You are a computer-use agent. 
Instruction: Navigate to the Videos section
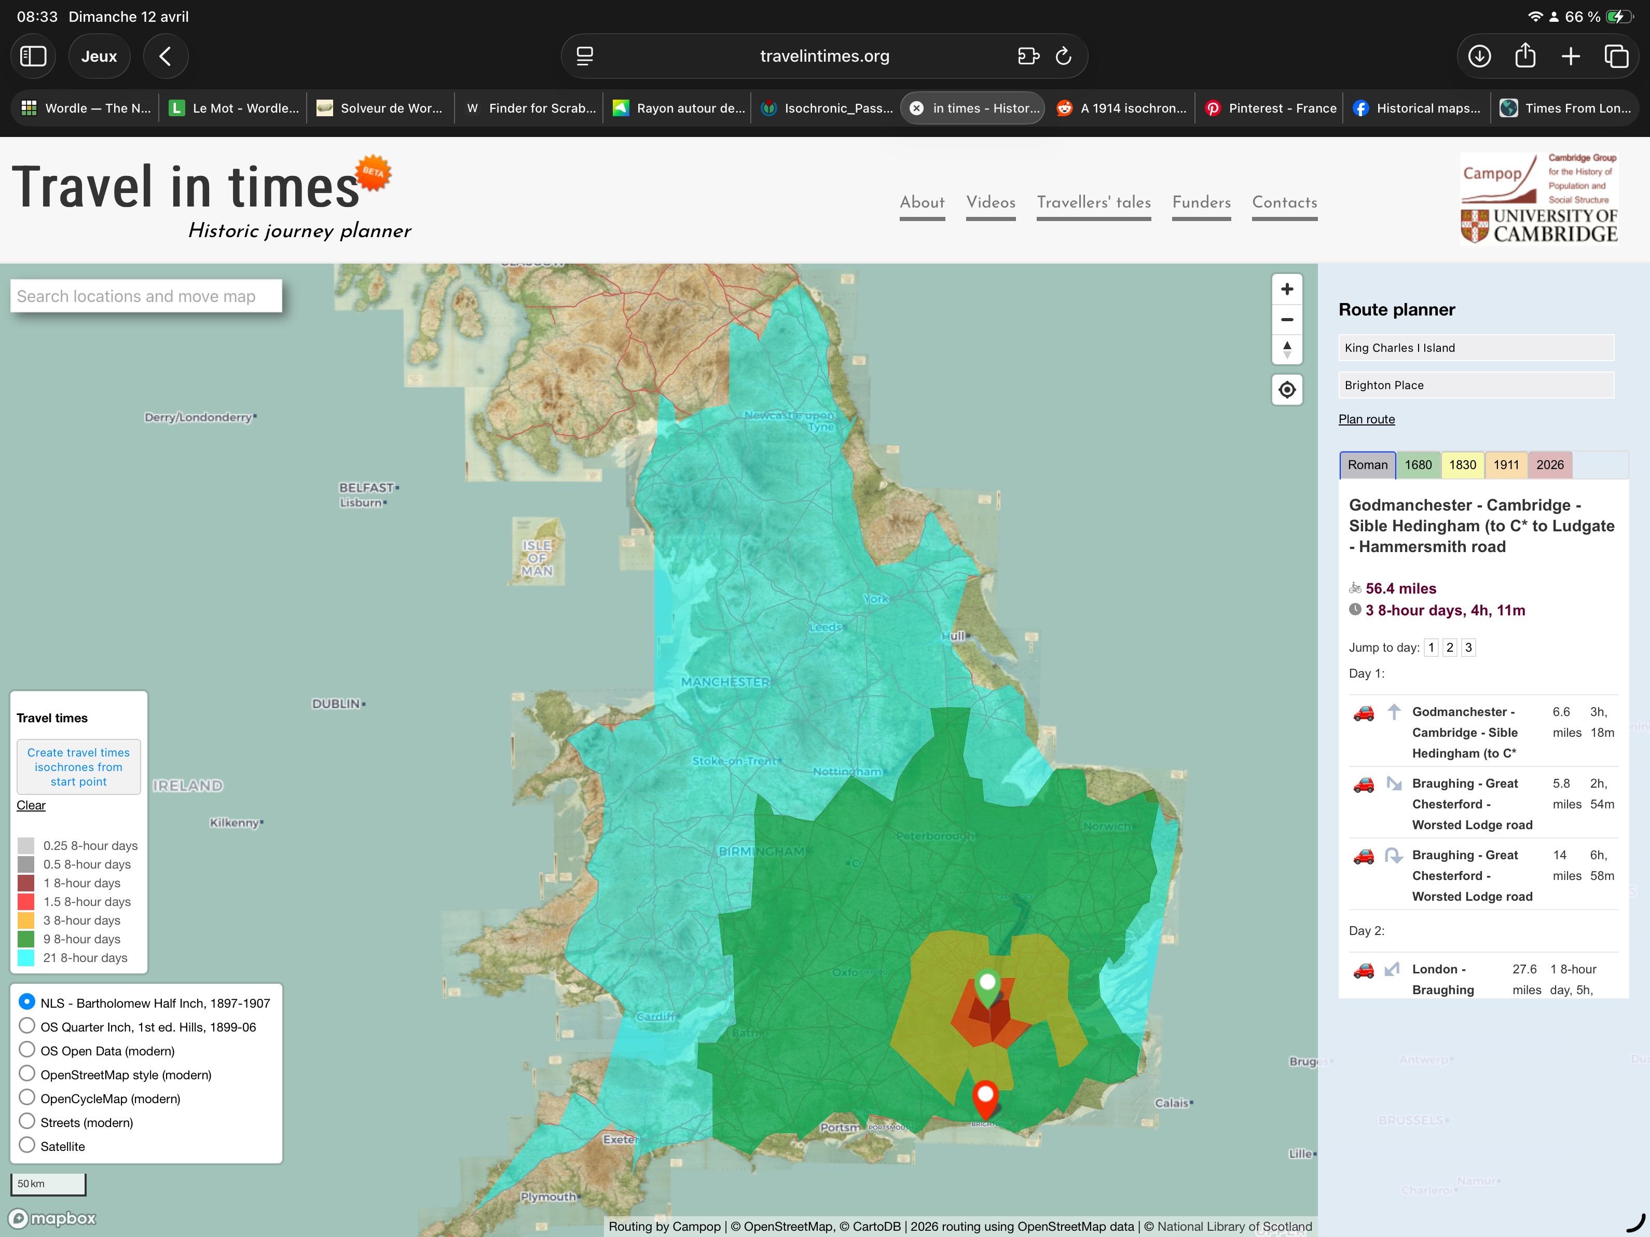[990, 203]
